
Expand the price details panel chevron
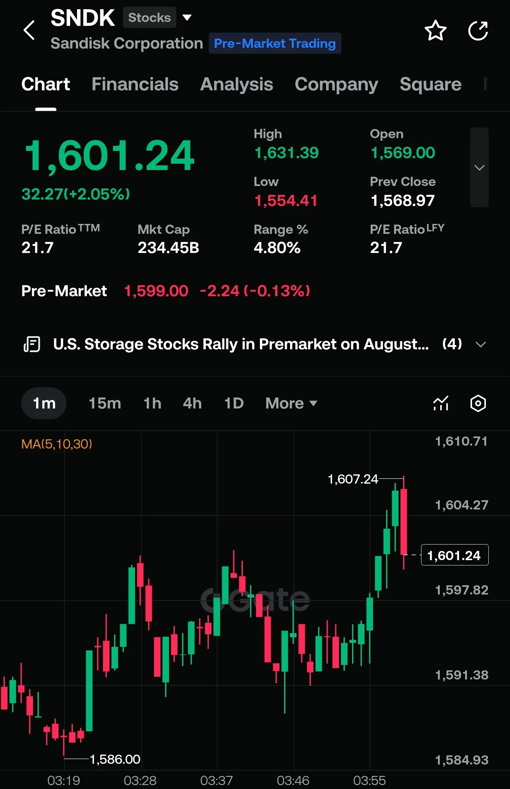coord(479,167)
